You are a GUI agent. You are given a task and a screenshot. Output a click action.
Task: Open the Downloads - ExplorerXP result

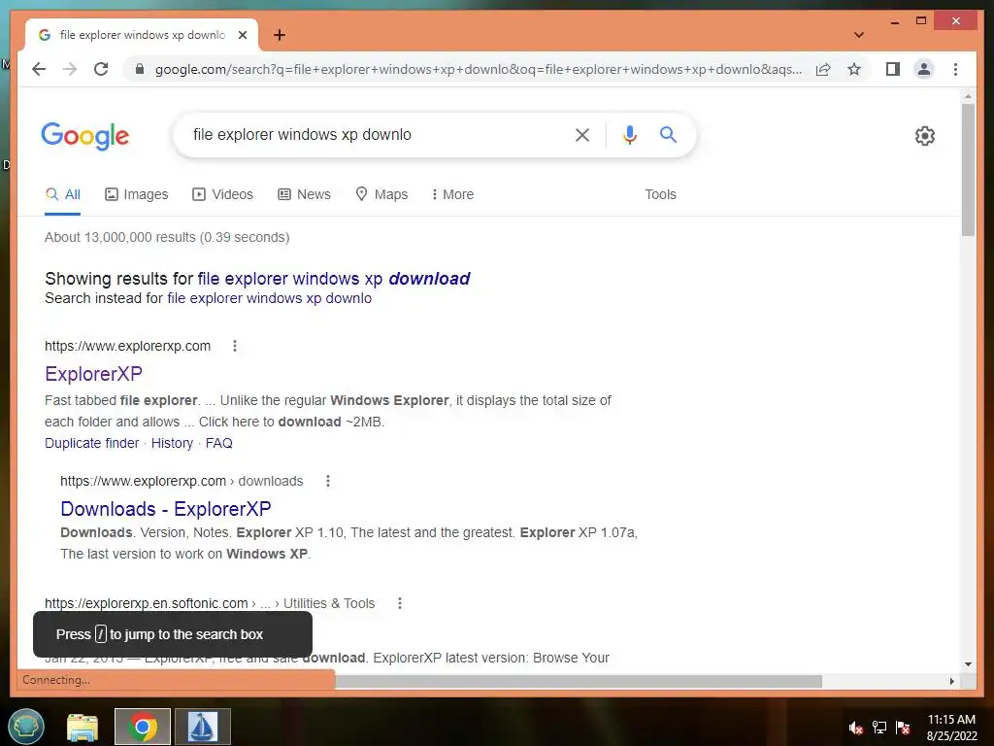(x=165, y=509)
